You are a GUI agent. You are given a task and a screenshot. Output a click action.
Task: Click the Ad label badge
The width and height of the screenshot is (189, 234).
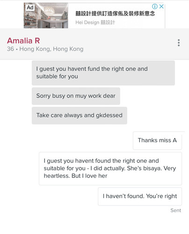[x=30, y=7]
